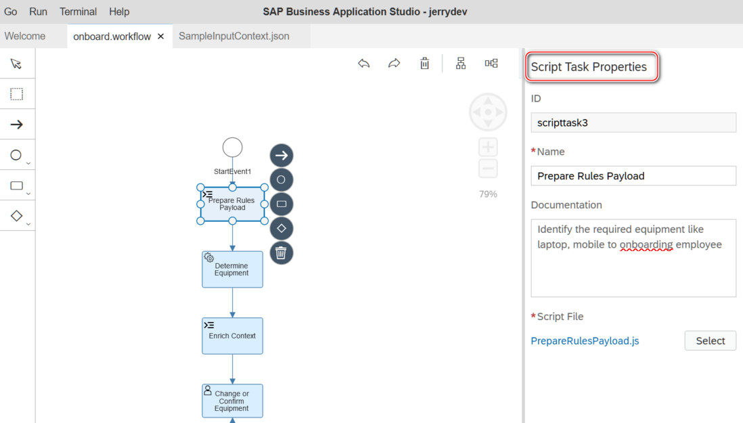Click the canvas pan navigation wheel
The width and height of the screenshot is (743, 423).
point(488,112)
